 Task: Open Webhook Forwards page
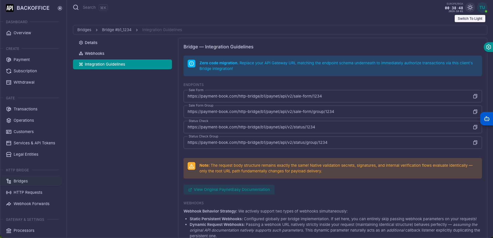coord(31,204)
